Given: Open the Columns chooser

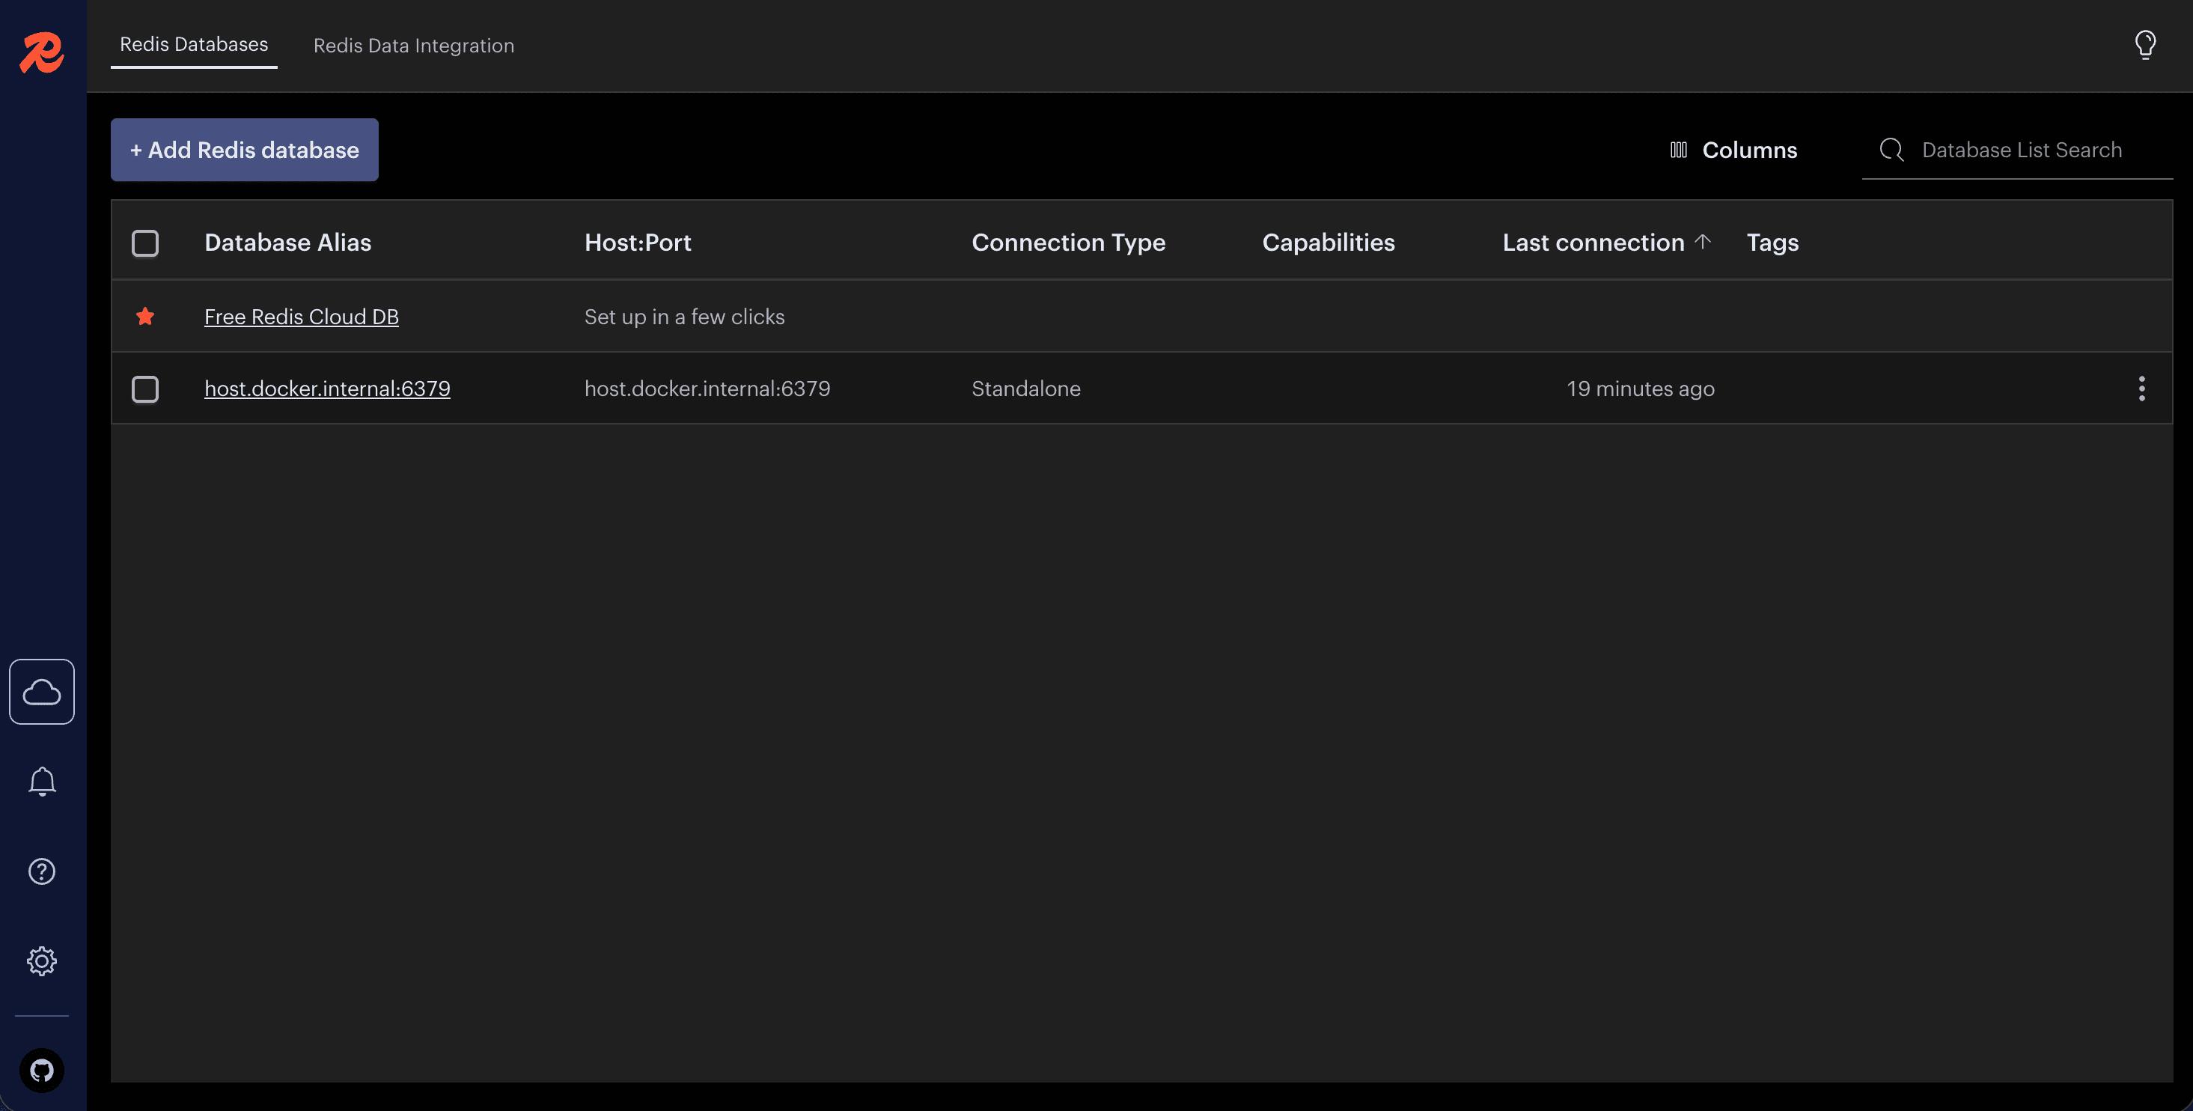Looking at the screenshot, I should tap(1733, 150).
